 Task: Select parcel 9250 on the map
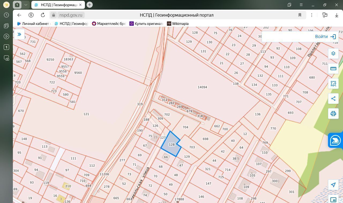coord(50,59)
